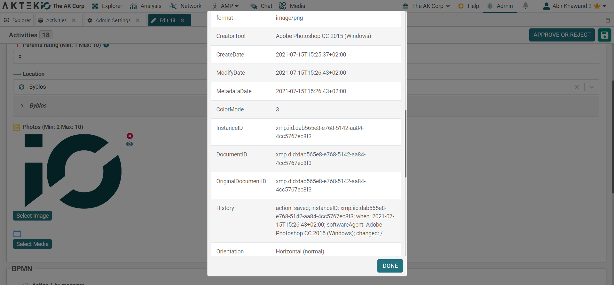Open the Explorer menu in the top bar
The image size is (614, 285).
point(107,6)
